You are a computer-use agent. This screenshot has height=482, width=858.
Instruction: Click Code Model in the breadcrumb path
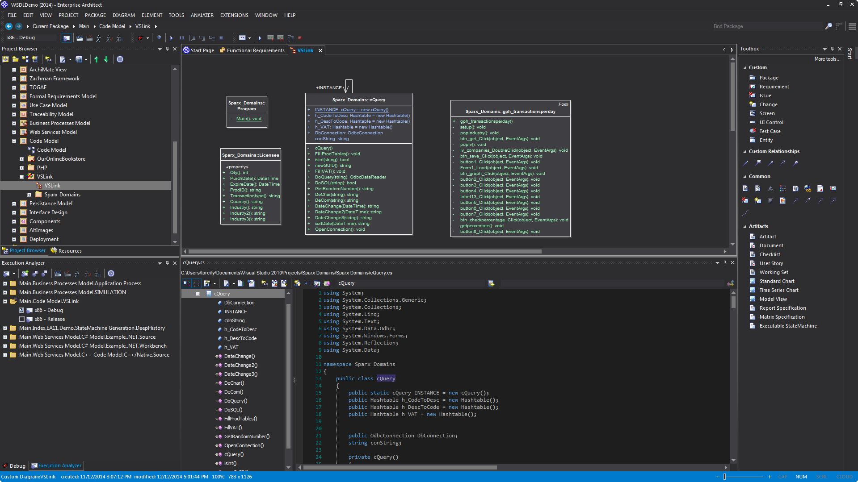[112, 26]
